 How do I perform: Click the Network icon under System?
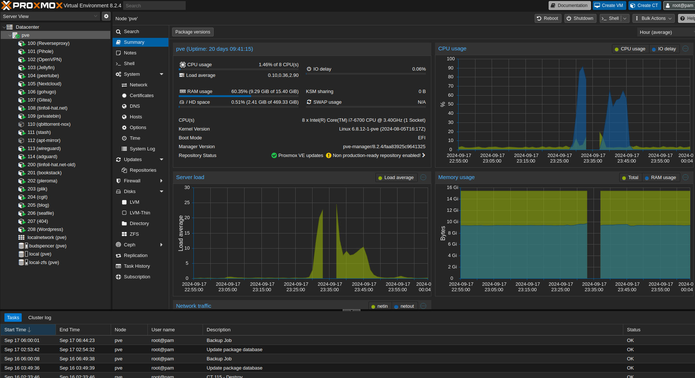124,85
